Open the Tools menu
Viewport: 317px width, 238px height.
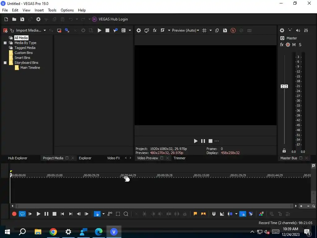click(52, 10)
